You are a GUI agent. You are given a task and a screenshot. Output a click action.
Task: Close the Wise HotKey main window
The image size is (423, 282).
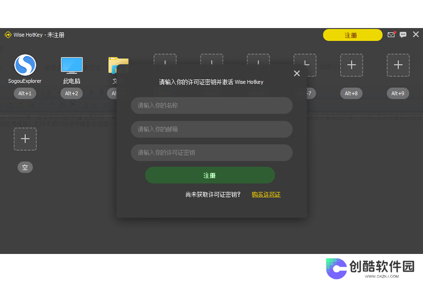pos(416,34)
